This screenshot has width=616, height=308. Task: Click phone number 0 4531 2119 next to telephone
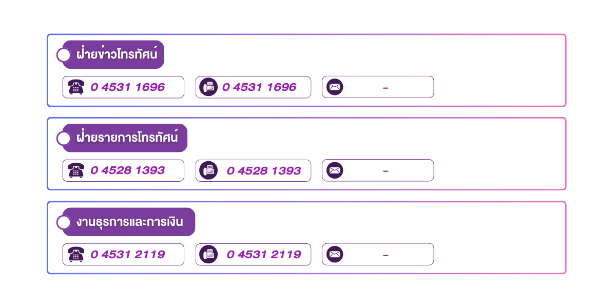pyautogui.click(x=128, y=254)
